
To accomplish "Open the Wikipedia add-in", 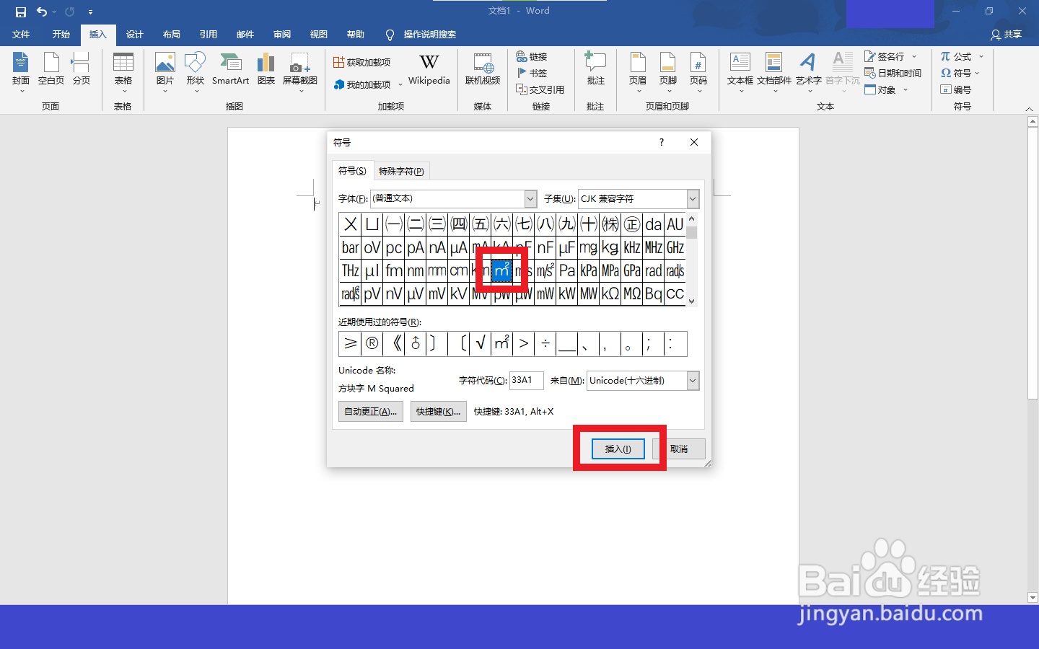I will pyautogui.click(x=429, y=71).
